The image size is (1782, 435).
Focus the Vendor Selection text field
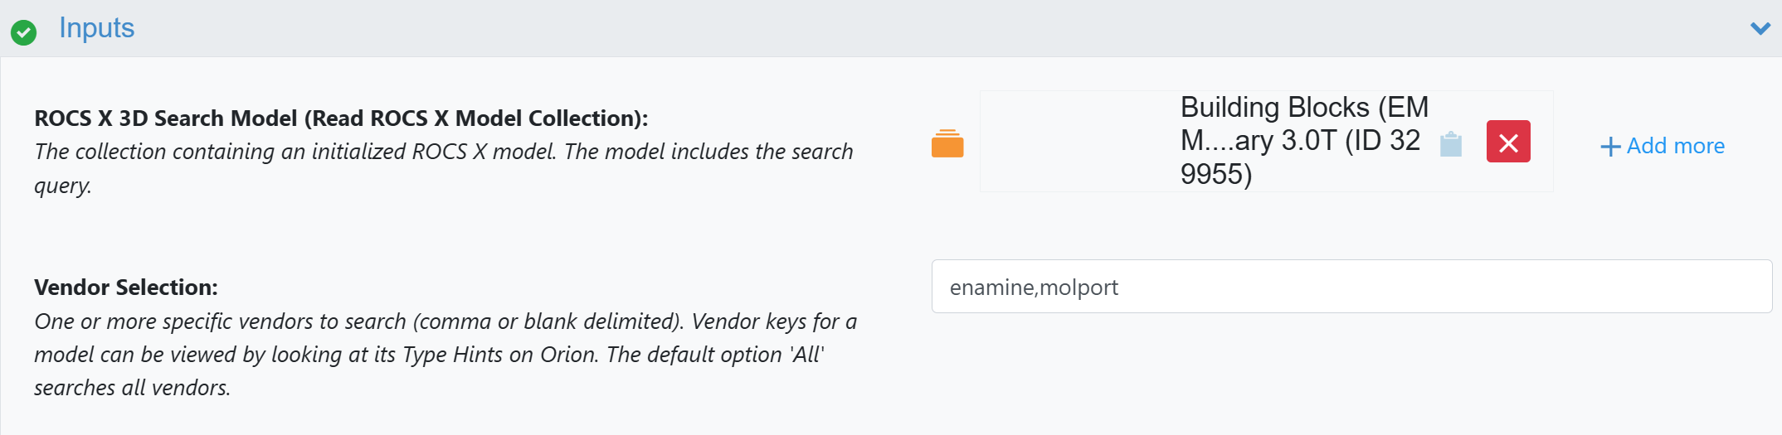tap(1351, 287)
